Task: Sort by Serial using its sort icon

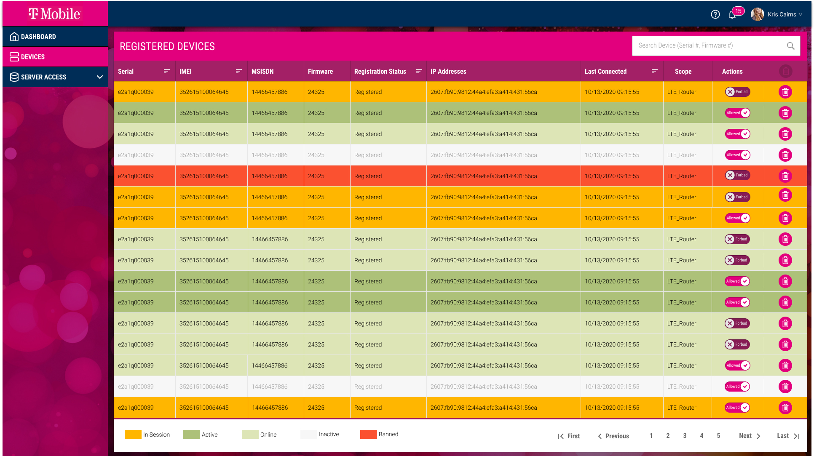Action: pyautogui.click(x=166, y=71)
